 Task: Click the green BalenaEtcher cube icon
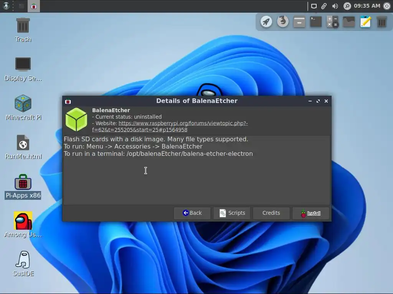coord(76,119)
